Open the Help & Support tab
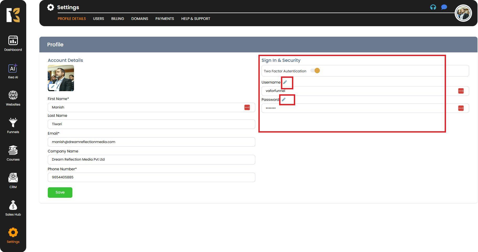Viewport: 478px width, 252px height. (195, 19)
